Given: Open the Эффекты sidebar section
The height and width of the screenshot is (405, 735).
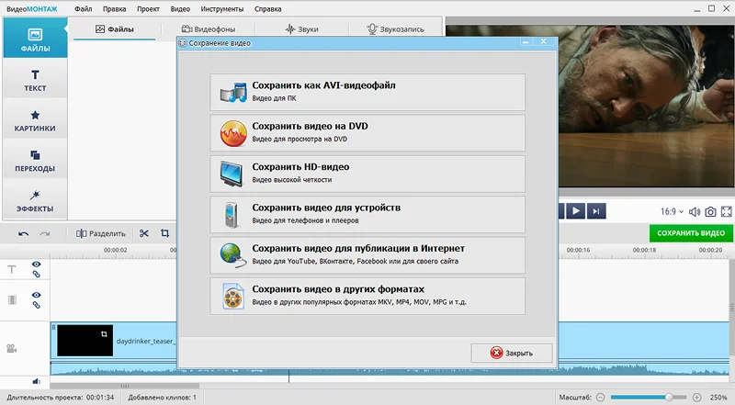Looking at the screenshot, I should coord(35,201).
